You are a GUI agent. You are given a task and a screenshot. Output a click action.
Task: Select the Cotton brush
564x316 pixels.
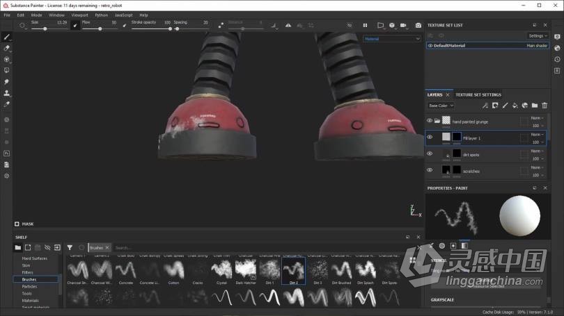(174, 270)
